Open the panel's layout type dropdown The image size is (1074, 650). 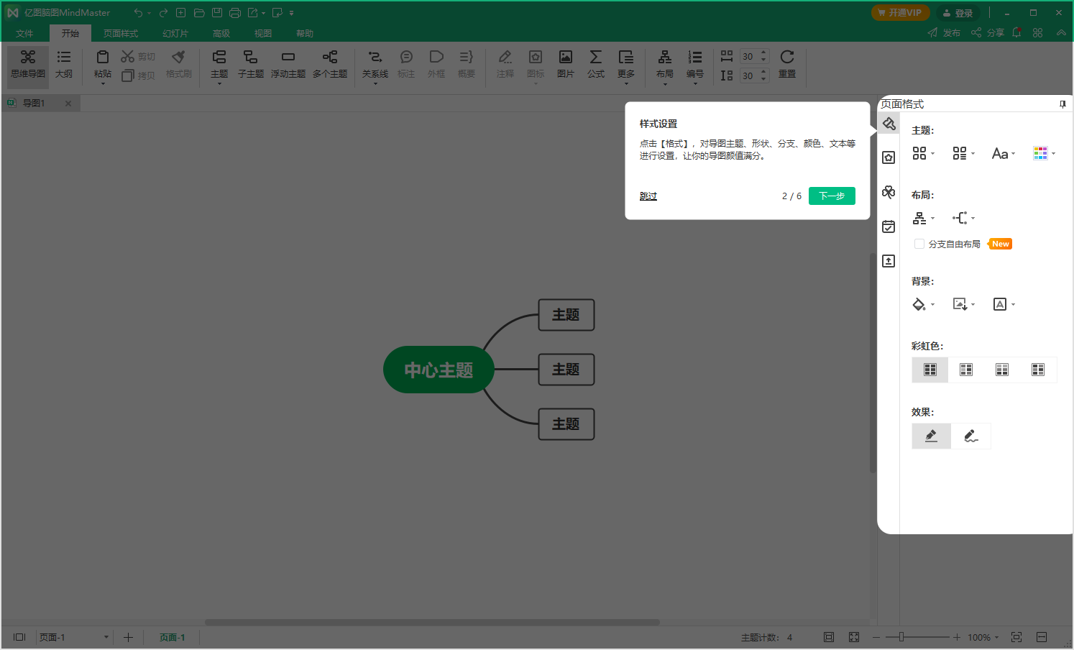coord(924,218)
